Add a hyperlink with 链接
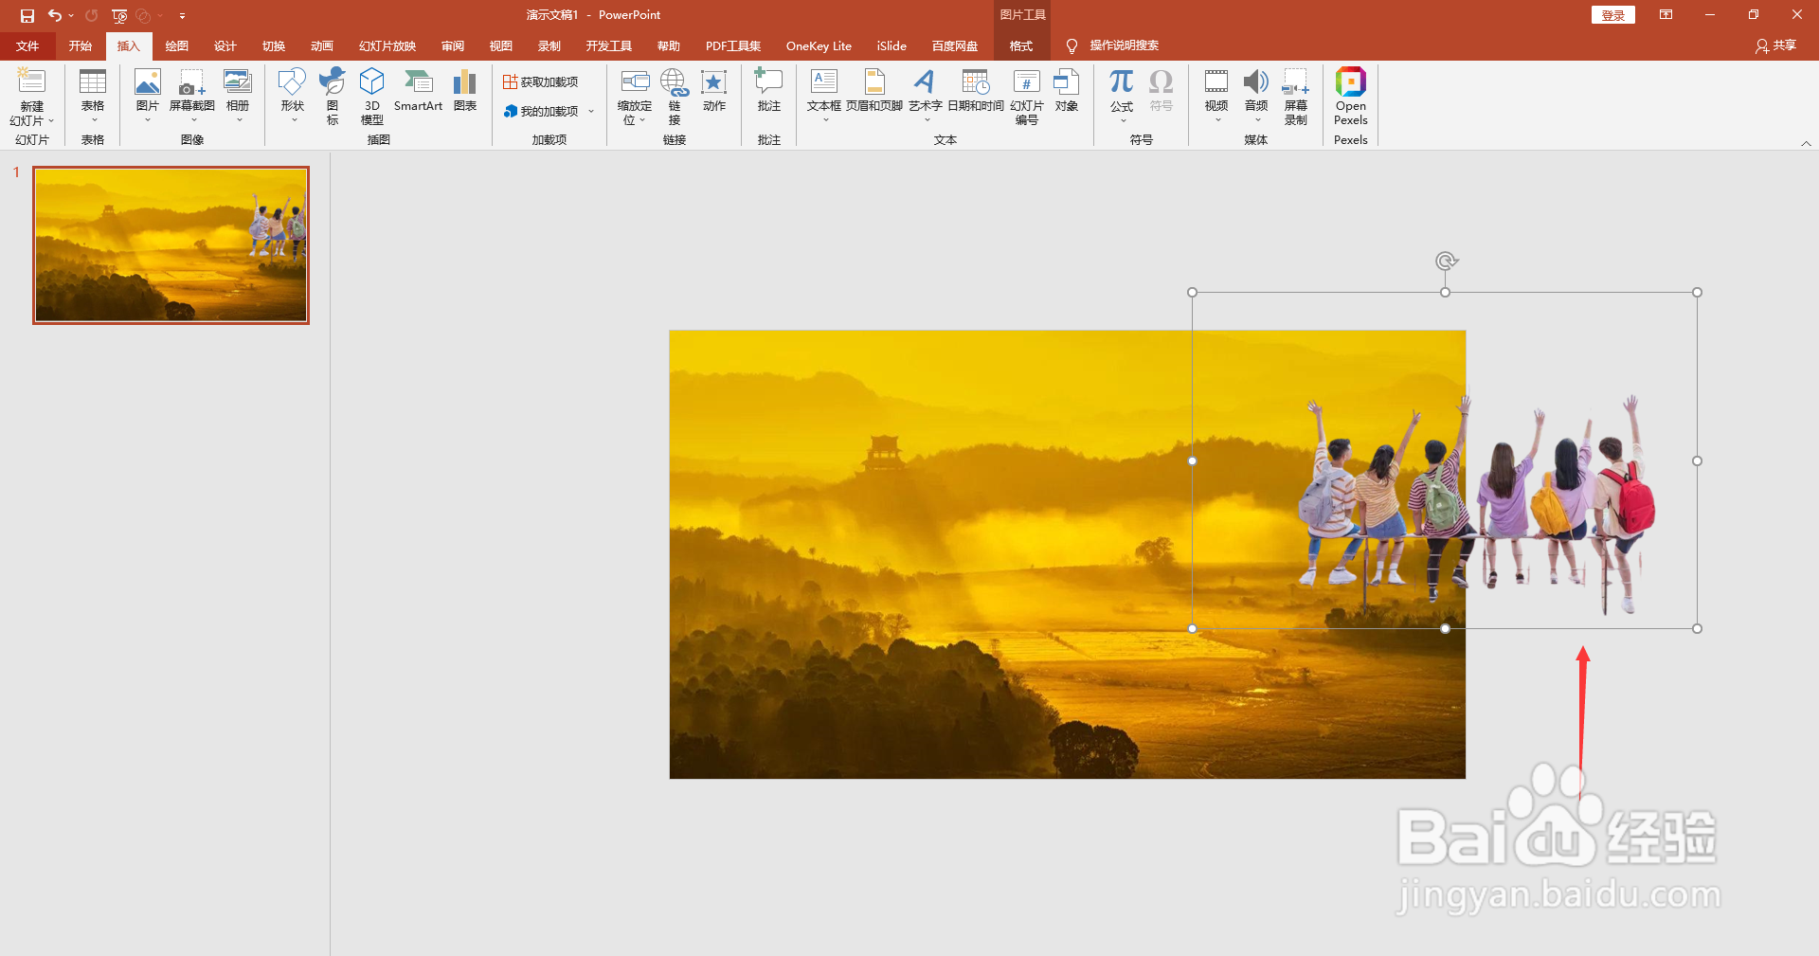Image resolution: width=1819 pixels, height=956 pixels. 674,97
